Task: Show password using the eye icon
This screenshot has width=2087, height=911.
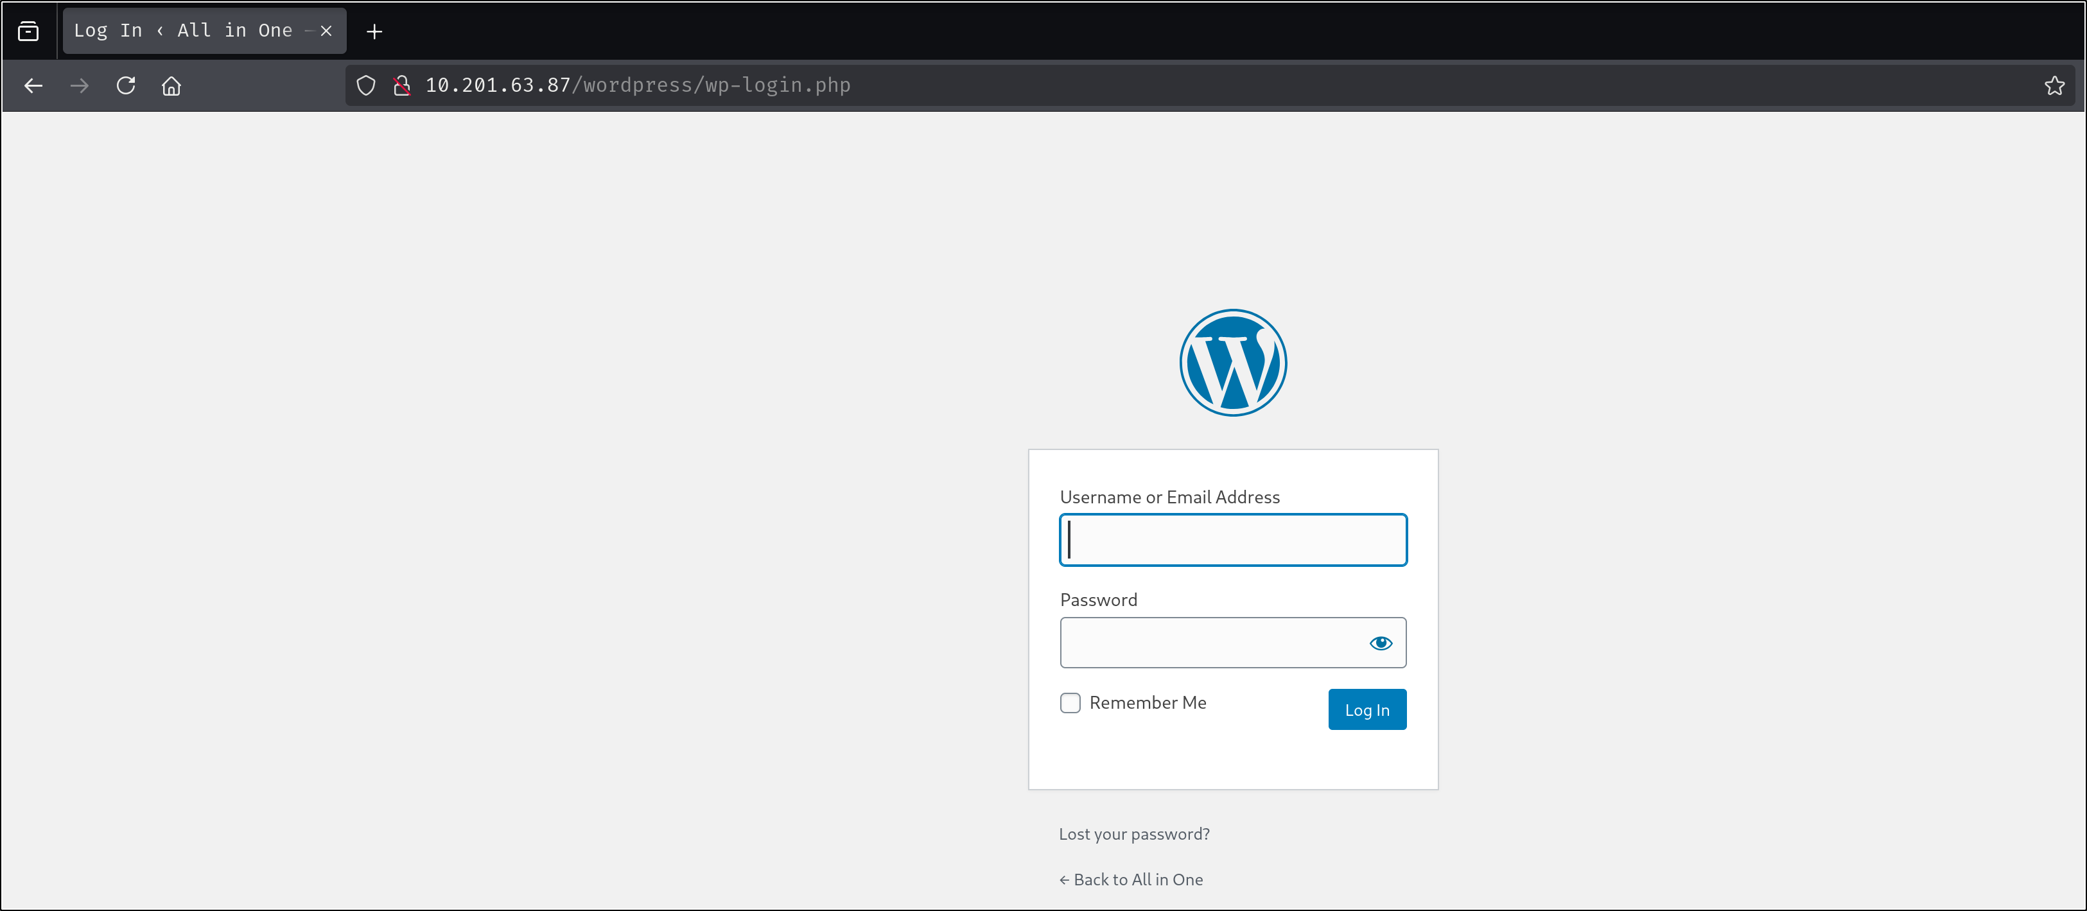Action: click(1381, 643)
